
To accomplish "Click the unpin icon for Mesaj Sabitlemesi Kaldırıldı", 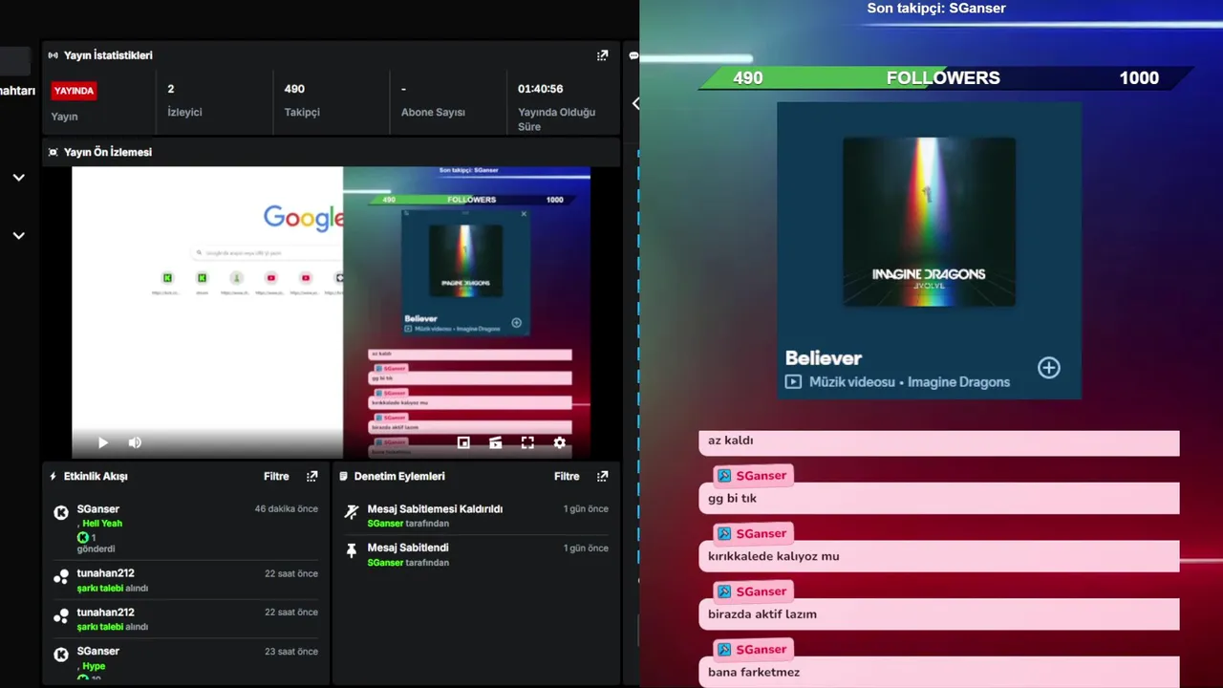I will click(x=352, y=511).
